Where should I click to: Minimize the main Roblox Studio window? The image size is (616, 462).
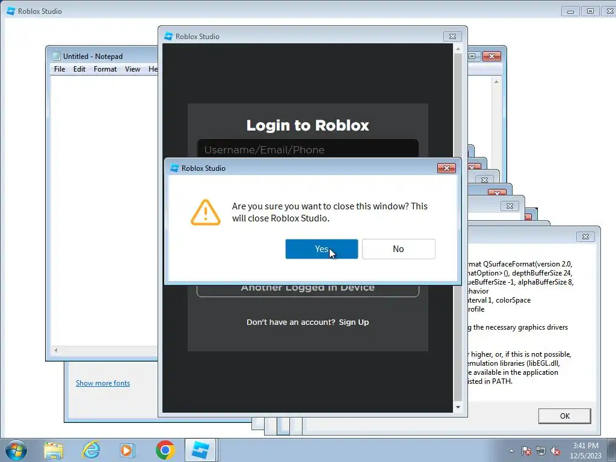coord(570,11)
